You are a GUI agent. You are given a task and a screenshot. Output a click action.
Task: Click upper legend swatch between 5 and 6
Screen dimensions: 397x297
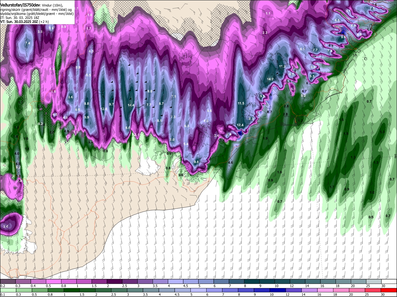pyautogui.click(x=206, y=281)
